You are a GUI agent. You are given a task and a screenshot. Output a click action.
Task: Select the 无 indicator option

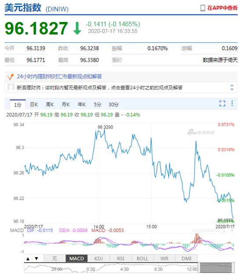pos(55,259)
